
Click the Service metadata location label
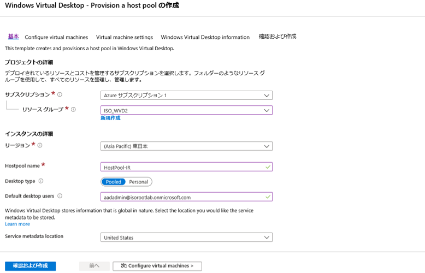[x=34, y=236]
